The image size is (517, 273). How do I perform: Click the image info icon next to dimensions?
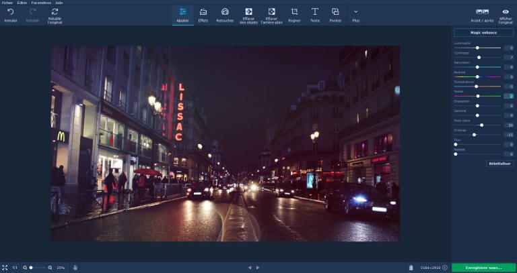pyautogui.click(x=445, y=268)
